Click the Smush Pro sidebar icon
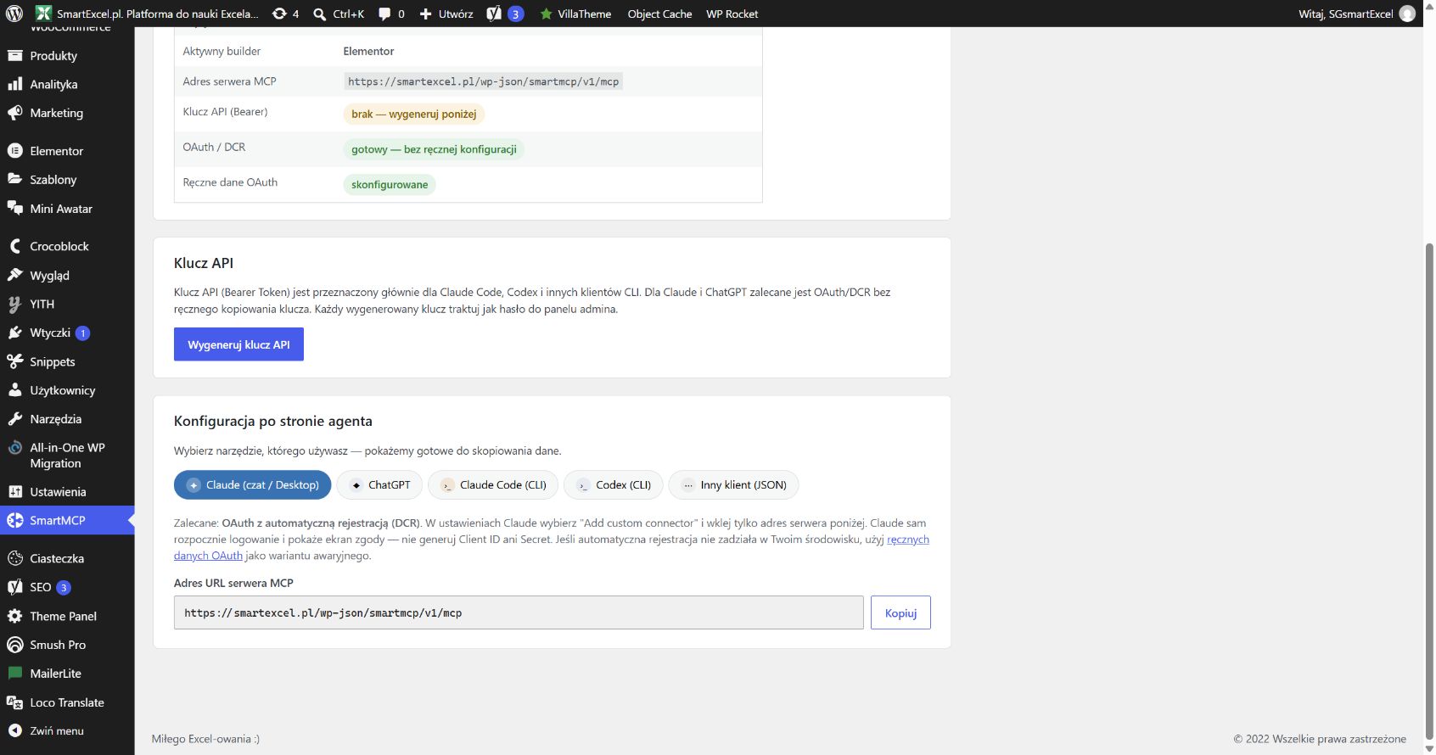Image resolution: width=1436 pixels, height=755 pixels. pyautogui.click(x=14, y=645)
